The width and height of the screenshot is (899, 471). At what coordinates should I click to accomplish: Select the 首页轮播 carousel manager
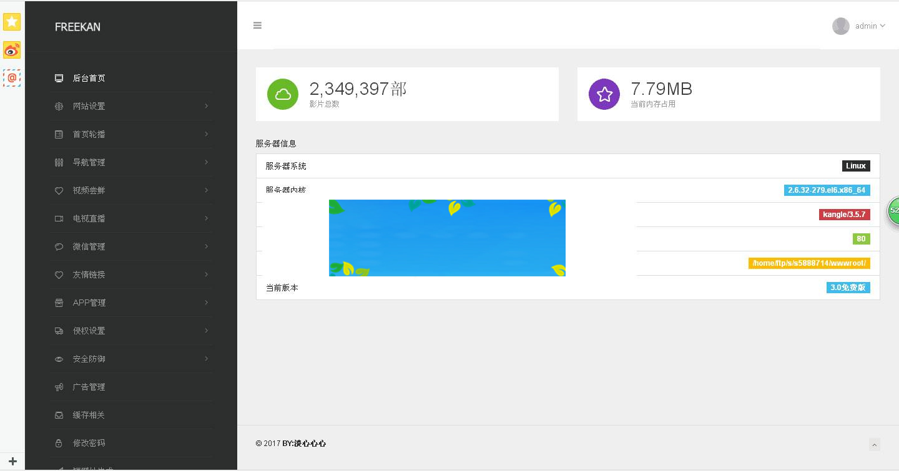(x=88, y=134)
